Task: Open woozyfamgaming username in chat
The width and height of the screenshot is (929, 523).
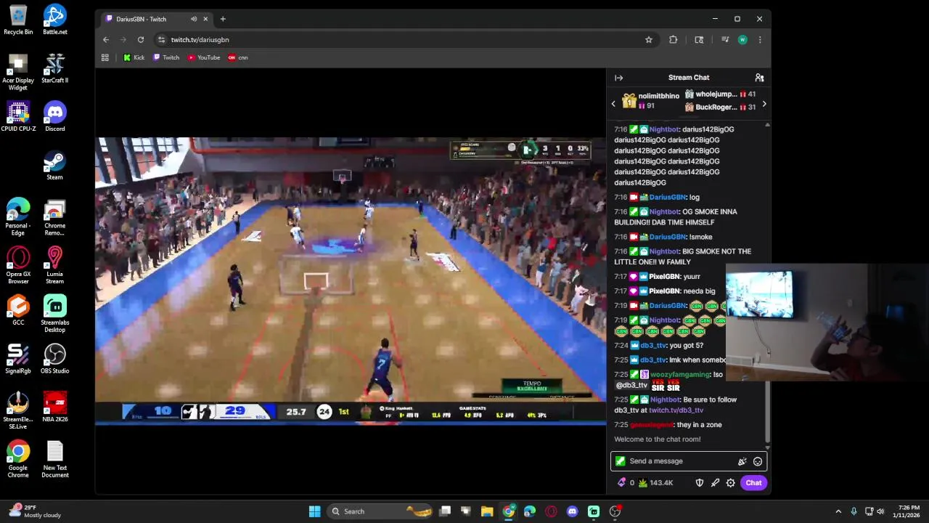Action: [x=680, y=375]
